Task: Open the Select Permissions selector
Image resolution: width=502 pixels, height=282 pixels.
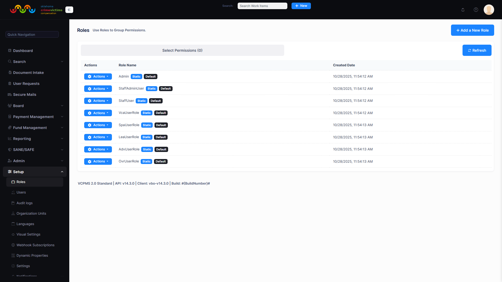Action: [x=182, y=50]
